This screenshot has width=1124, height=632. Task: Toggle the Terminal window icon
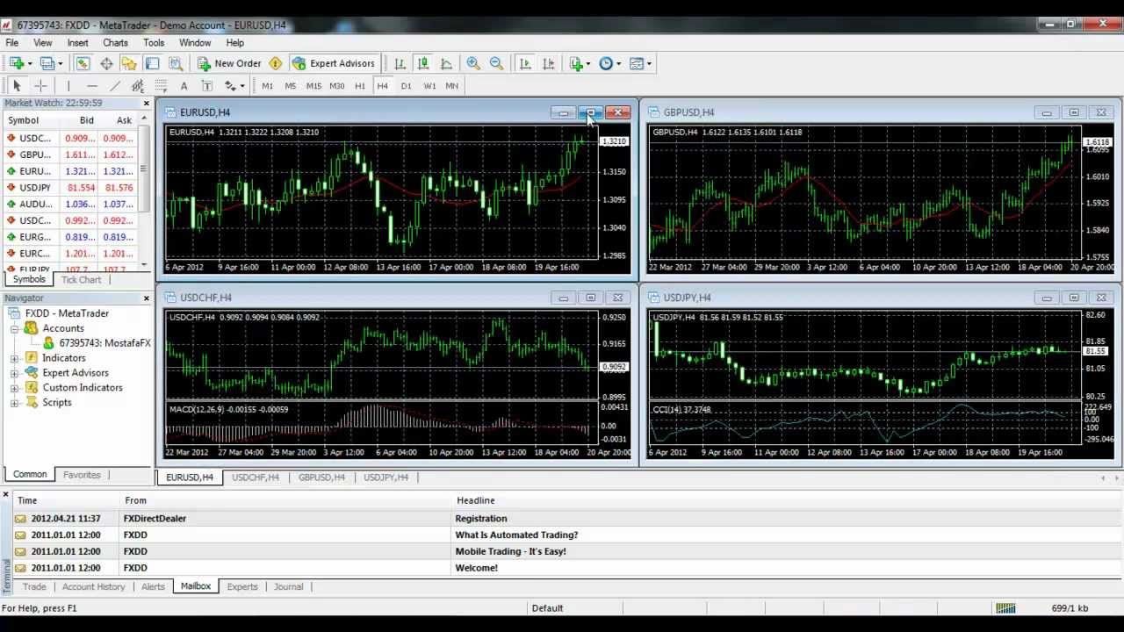point(152,63)
